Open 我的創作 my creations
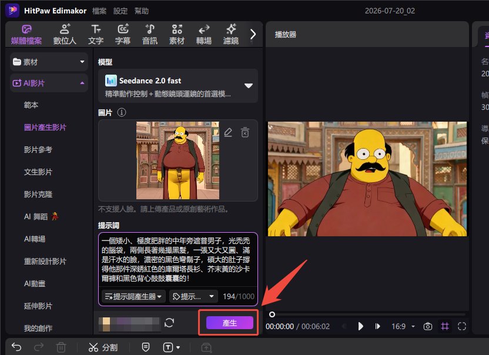Viewport: 489px width, 355px height. pyautogui.click(x=38, y=328)
